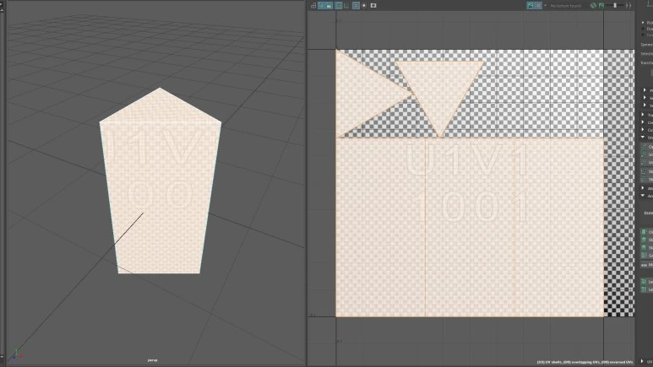The height and width of the screenshot is (367, 653).
Task: Expand the Soft Selection section
Action: tap(645, 105)
